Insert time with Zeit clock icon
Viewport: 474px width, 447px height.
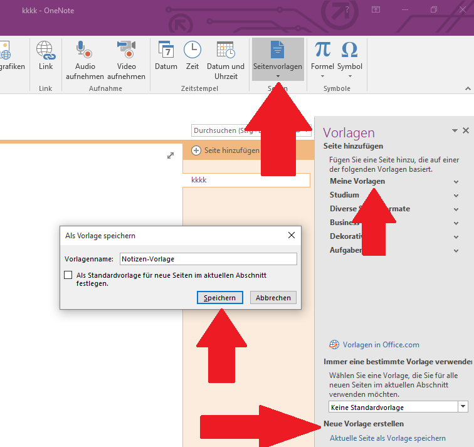click(x=192, y=50)
